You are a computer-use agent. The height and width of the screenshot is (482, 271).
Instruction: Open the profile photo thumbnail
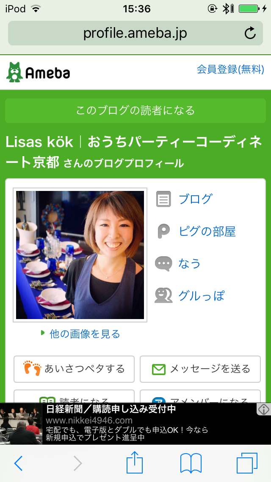click(x=80, y=255)
